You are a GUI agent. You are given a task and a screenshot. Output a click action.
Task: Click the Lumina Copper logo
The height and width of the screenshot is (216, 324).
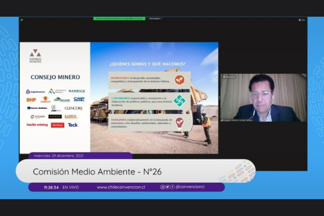(x=71, y=117)
